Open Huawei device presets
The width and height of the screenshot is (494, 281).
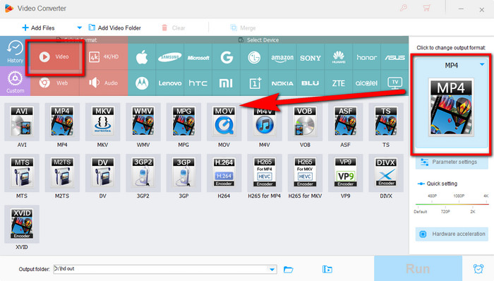(339, 57)
